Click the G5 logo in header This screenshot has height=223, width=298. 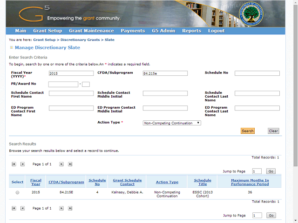(34, 13)
